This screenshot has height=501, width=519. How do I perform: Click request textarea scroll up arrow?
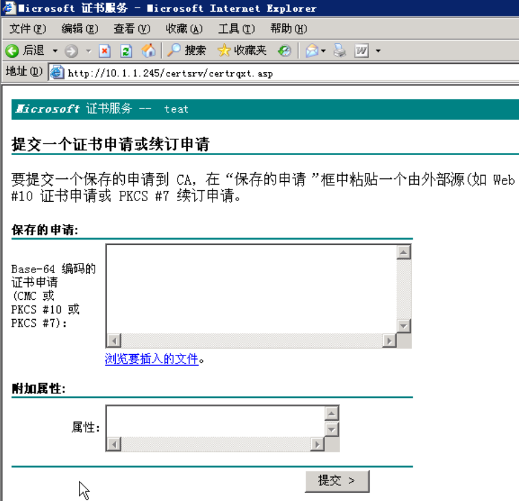pos(404,253)
